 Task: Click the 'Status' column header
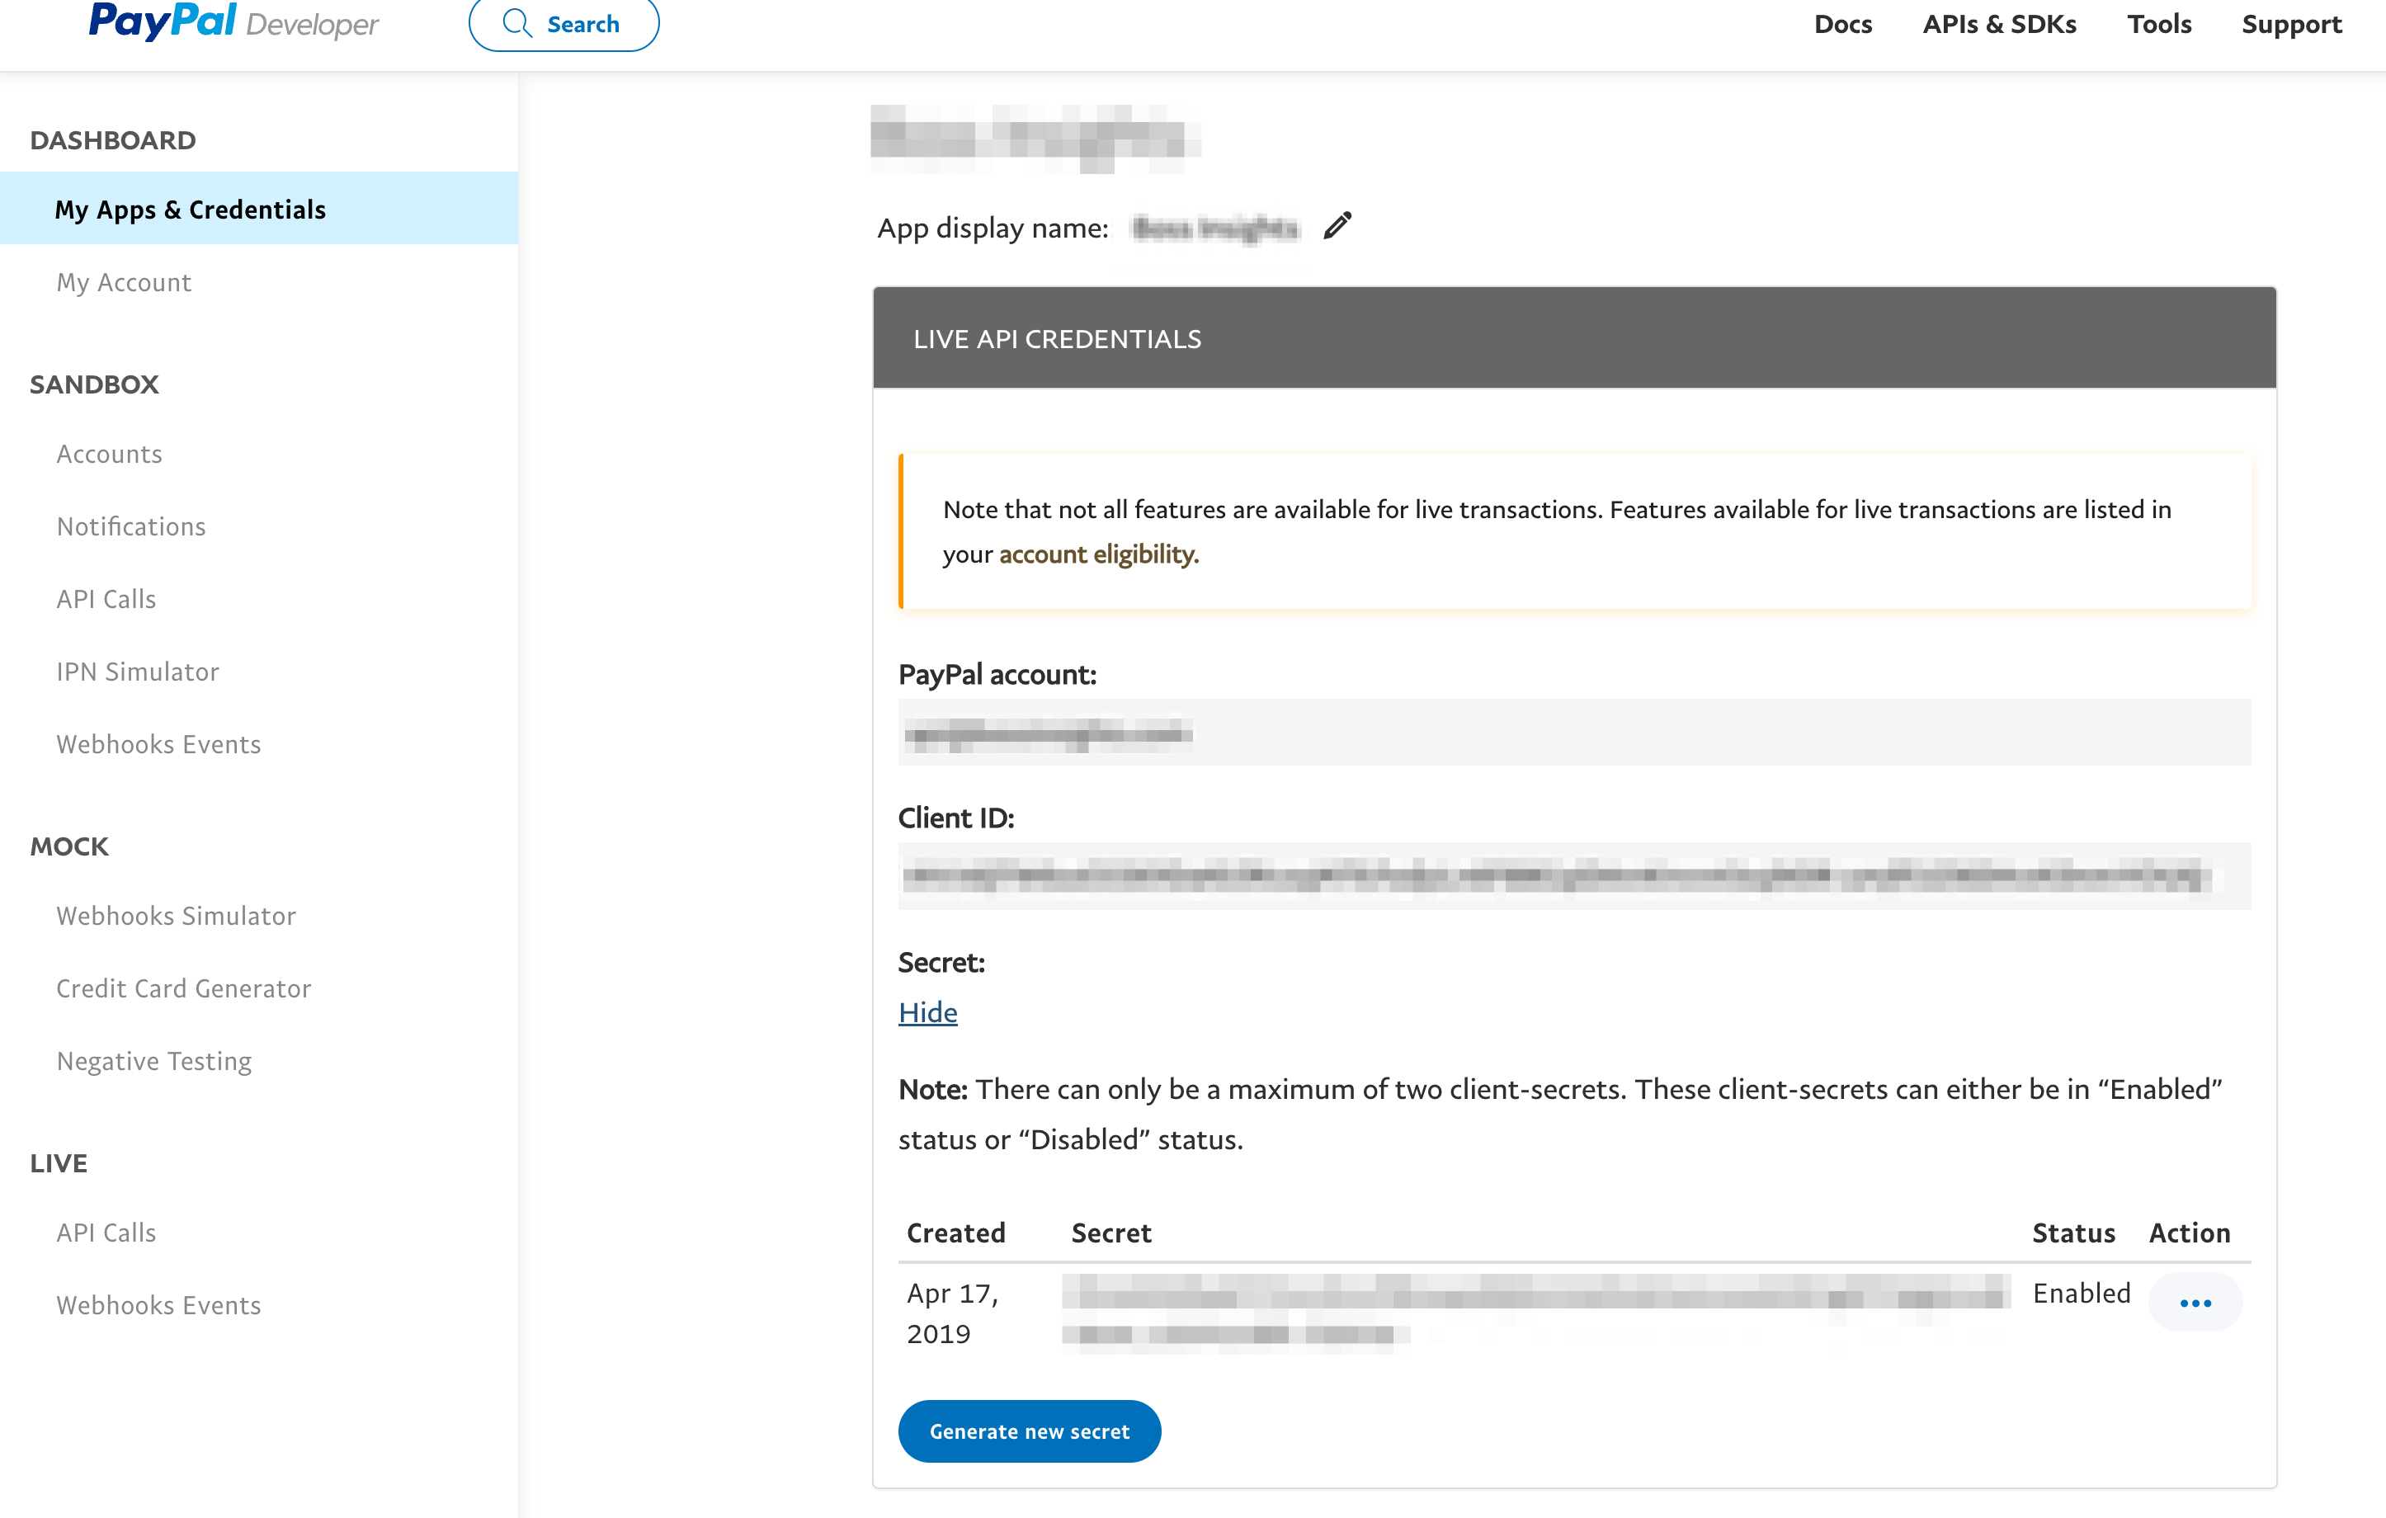(x=2074, y=1233)
